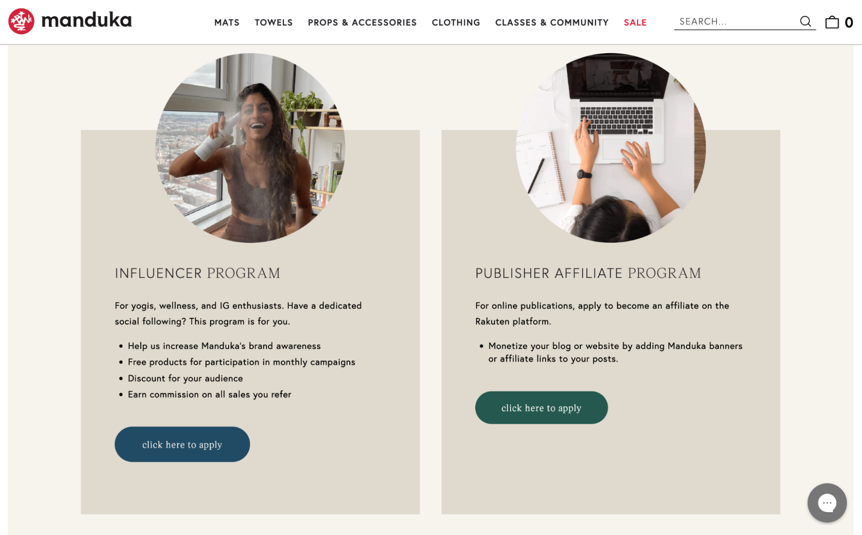Navigate to MATS menu item
Image resolution: width=862 pixels, height=535 pixels.
click(227, 22)
